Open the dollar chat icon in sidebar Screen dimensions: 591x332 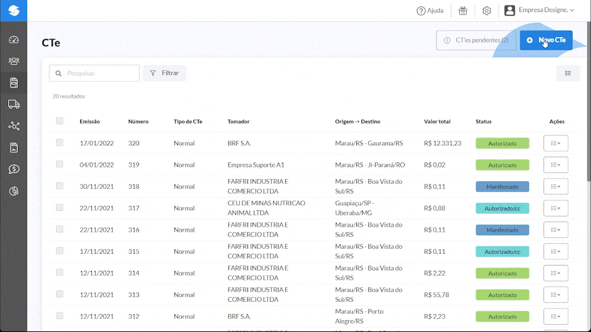(14, 169)
